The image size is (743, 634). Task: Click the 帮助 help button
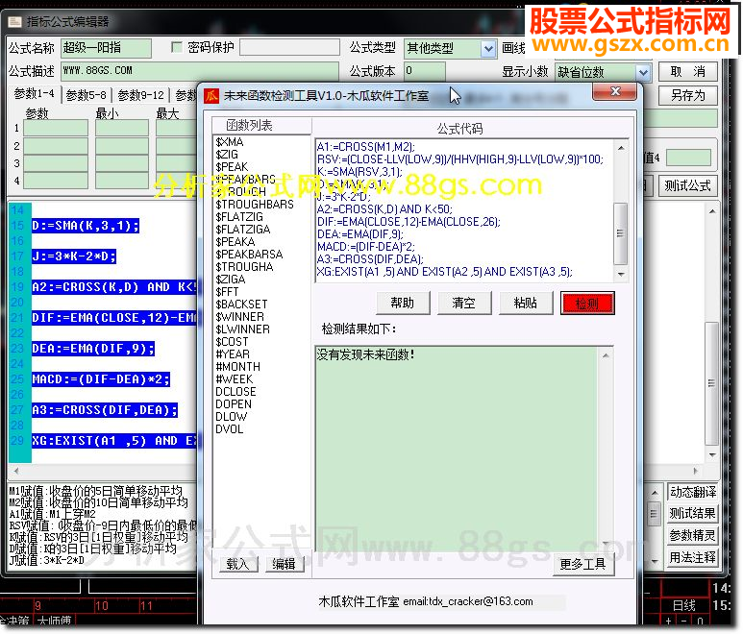[x=403, y=303]
